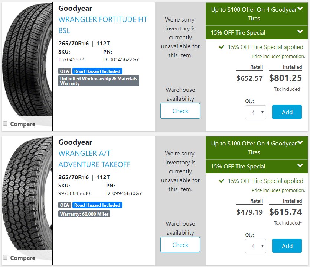
Task: Open Qty dropdown for Wrangler A/T Adventure
Action: (x=255, y=246)
